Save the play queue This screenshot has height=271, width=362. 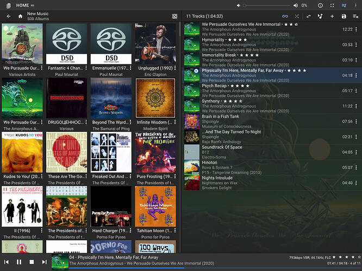click(344, 16)
